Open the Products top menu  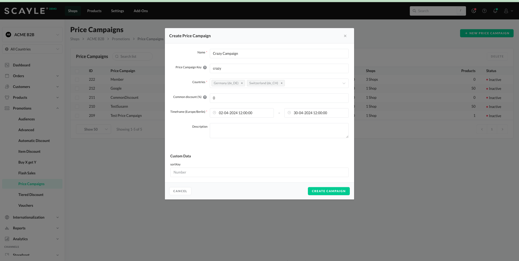click(x=94, y=11)
